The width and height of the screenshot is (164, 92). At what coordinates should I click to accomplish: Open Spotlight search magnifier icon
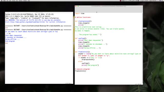(x=158, y=1)
